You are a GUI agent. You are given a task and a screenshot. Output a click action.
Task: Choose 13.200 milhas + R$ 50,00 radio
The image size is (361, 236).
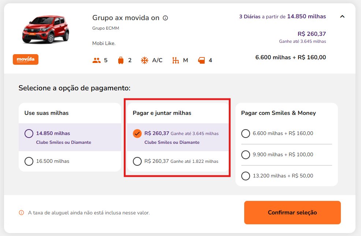click(246, 176)
